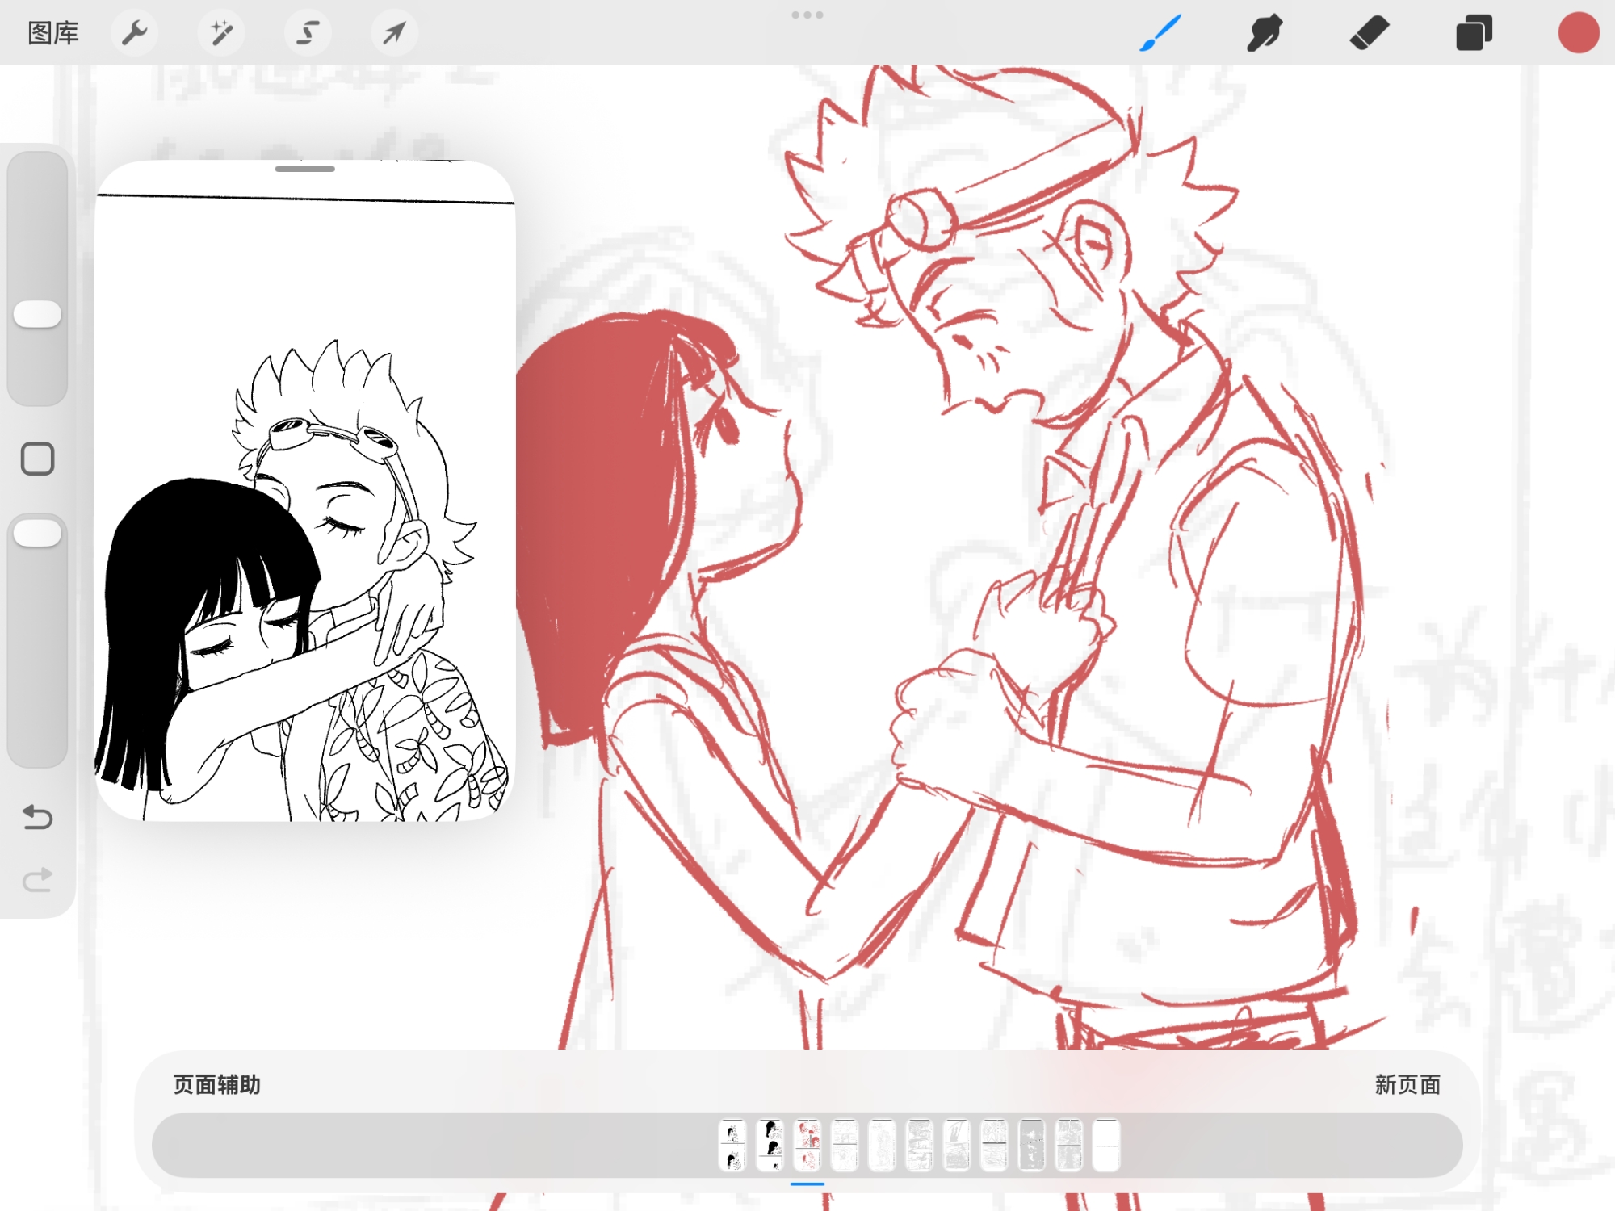1615x1211 pixels.
Task: Undo the last stroke
Action: coord(38,817)
